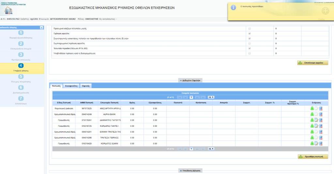Open rows-per-page dropdown above creditors table

[x=211, y=97]
